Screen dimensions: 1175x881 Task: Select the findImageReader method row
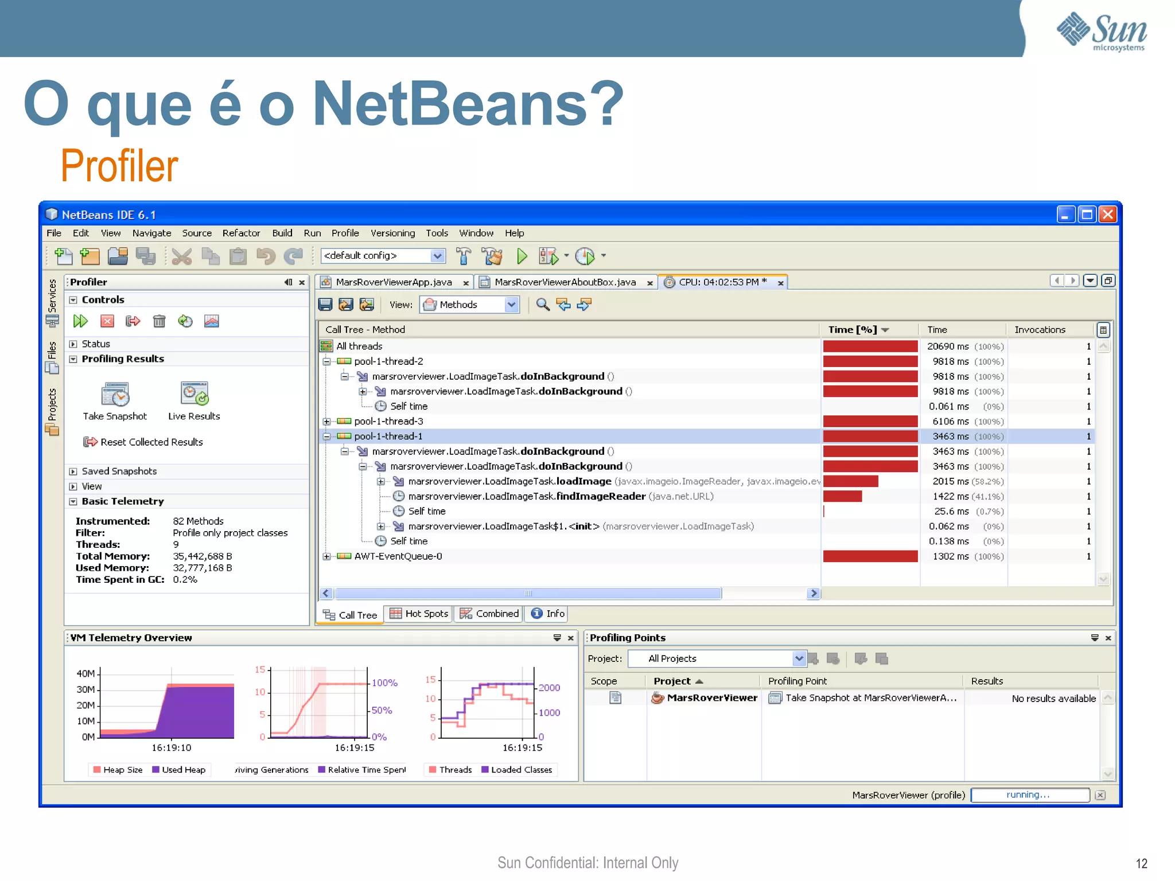point(707,497)
